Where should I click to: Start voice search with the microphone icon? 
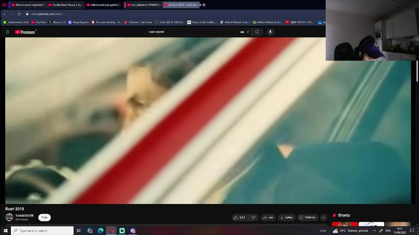coord(270,32)
